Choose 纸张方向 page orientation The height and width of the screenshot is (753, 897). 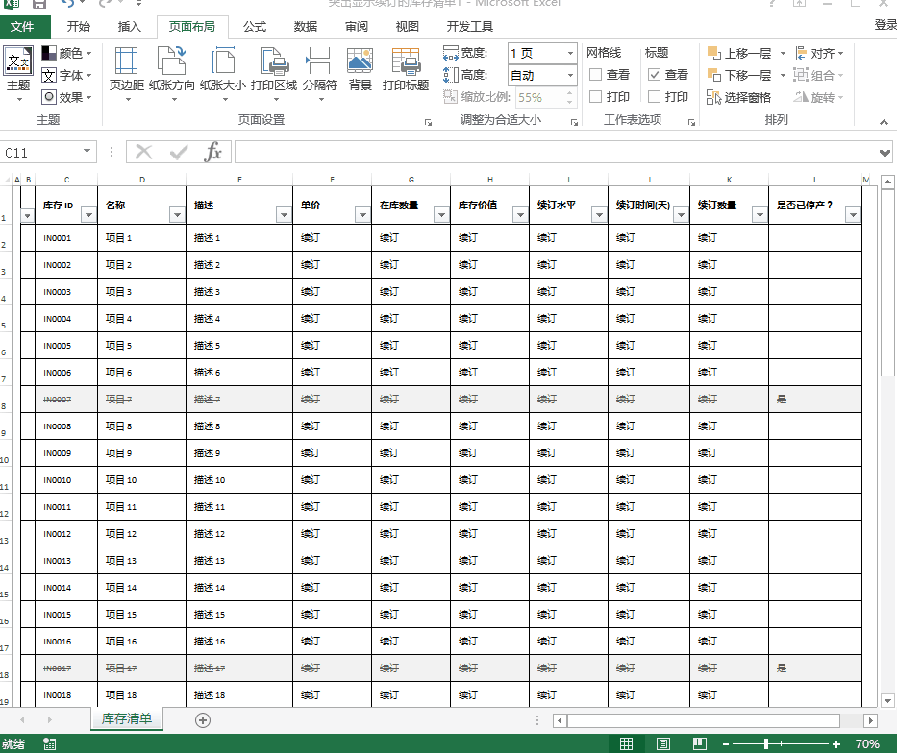tap(172, 74)
